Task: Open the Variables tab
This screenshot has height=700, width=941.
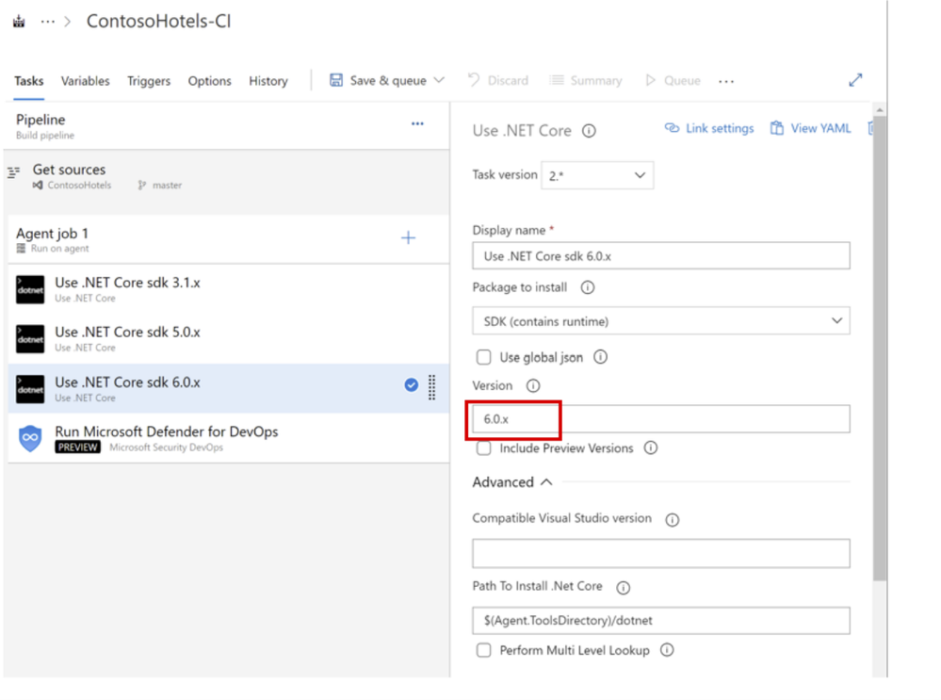Action: click(85, 80)
